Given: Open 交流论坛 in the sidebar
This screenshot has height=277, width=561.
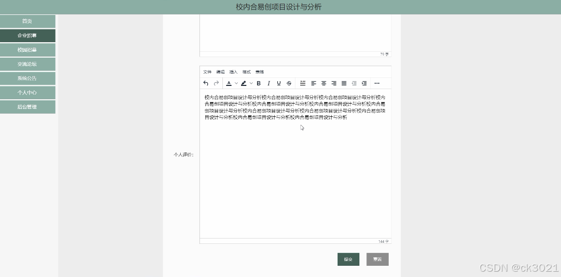Looking at the screenshot, I should point(28,64).
